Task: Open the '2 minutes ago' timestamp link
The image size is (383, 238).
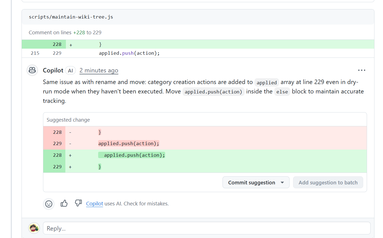Action: pos(99,70)
